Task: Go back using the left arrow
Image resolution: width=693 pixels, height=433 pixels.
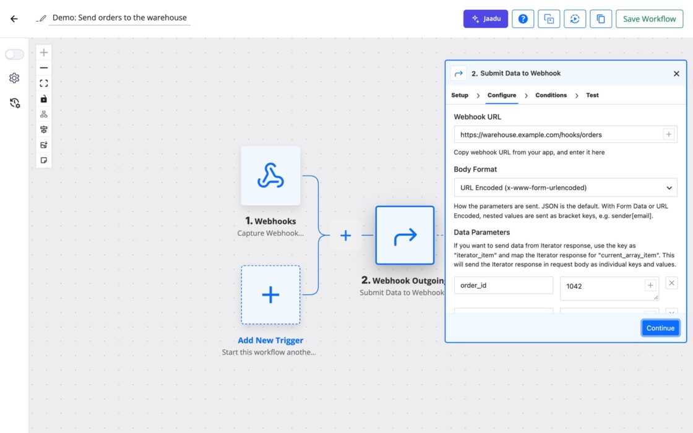Action: click(14, 19)
